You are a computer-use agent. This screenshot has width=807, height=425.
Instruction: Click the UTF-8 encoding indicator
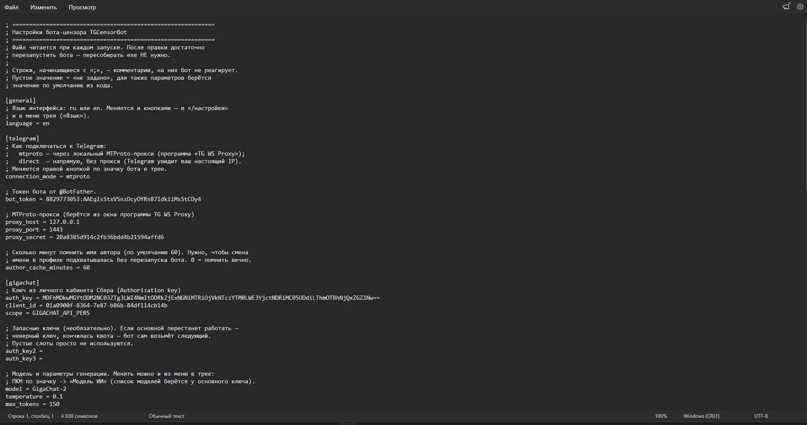(x=761, y=416)
